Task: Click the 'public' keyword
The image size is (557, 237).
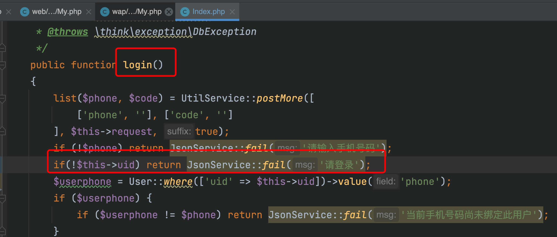Action: [x=48, y=65]
